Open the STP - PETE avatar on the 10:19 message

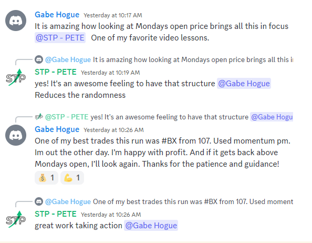click(x=16, y=77)
